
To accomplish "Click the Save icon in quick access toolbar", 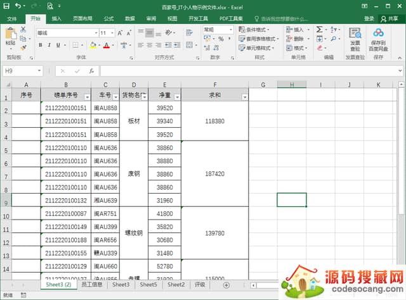I will pyautogui.click(x=7, y=6).
